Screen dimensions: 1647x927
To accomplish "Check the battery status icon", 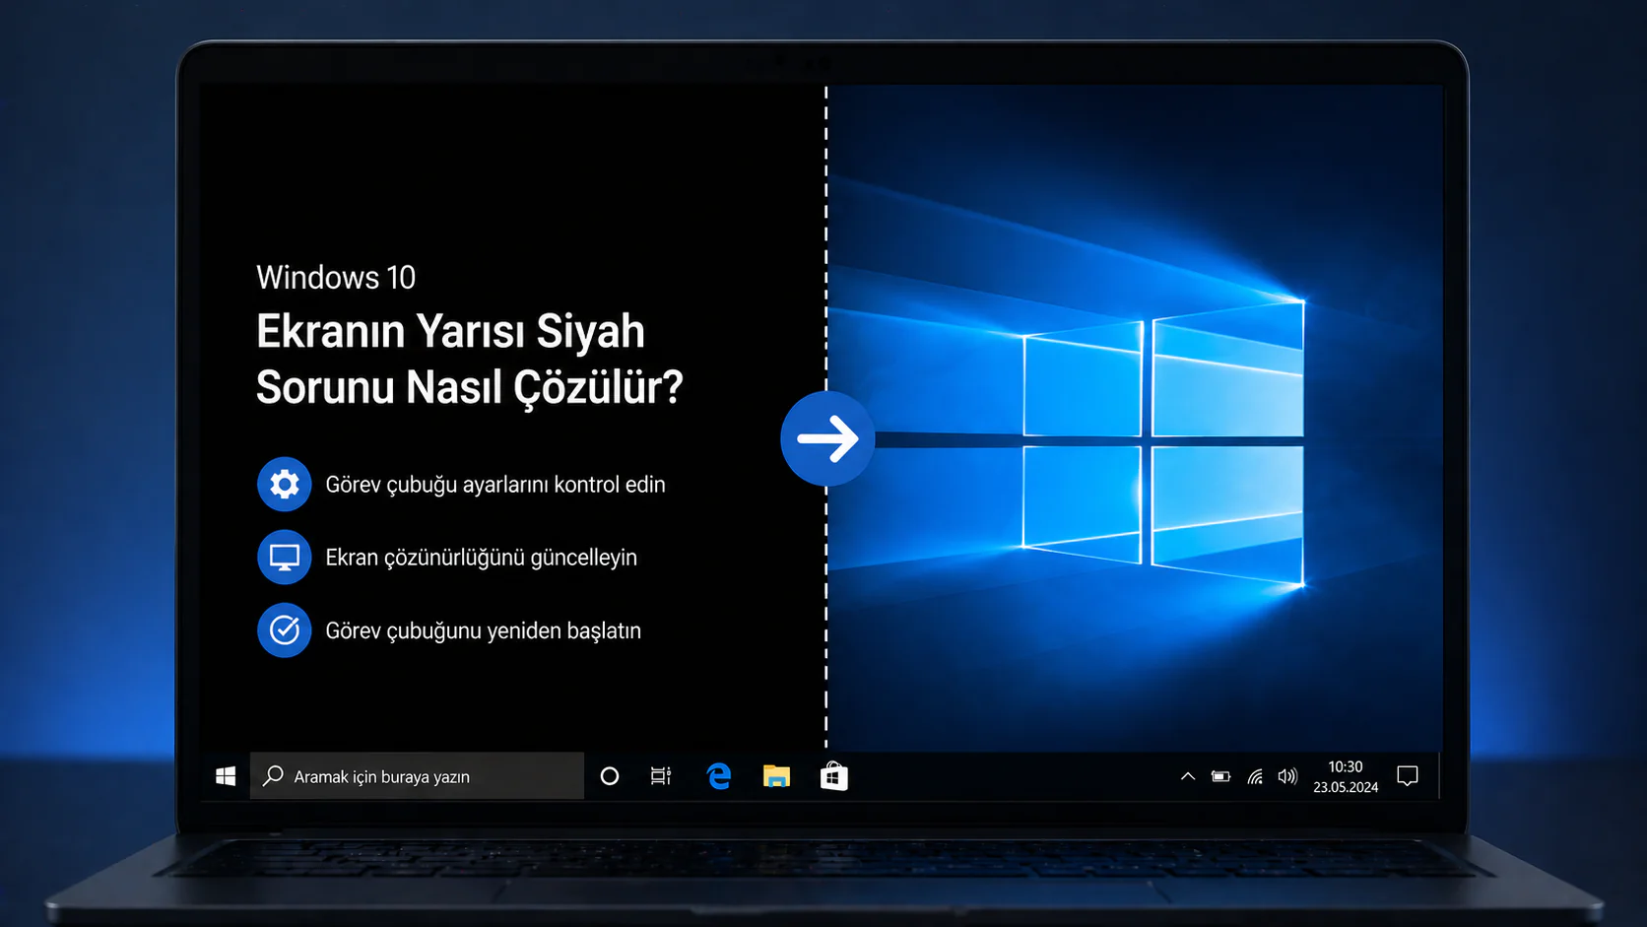I will (1220, 776).
